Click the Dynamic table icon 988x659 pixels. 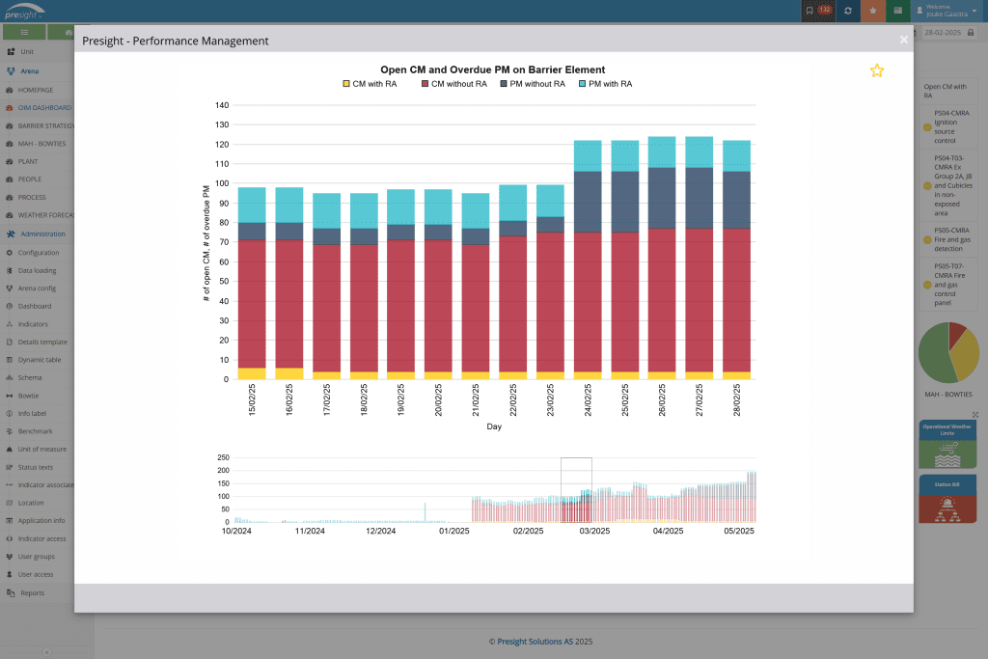[10, 360]
